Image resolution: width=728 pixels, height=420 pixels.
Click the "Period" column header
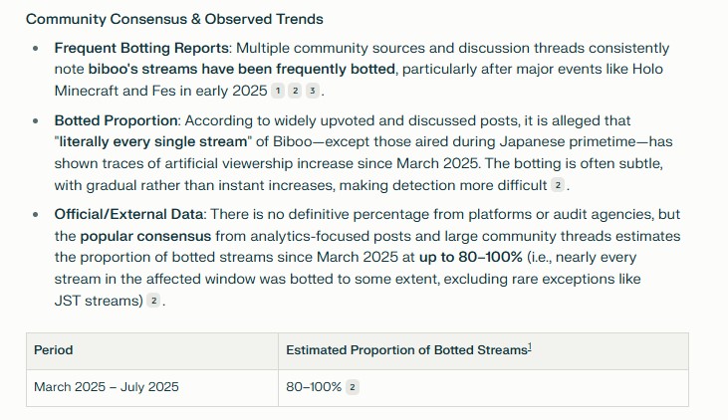click(x=54, y=350)
